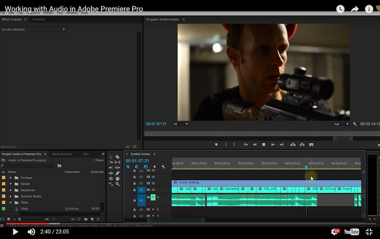Switch to the Media Browser tab
The image size is (380, 239).
(x=62, y=154)
